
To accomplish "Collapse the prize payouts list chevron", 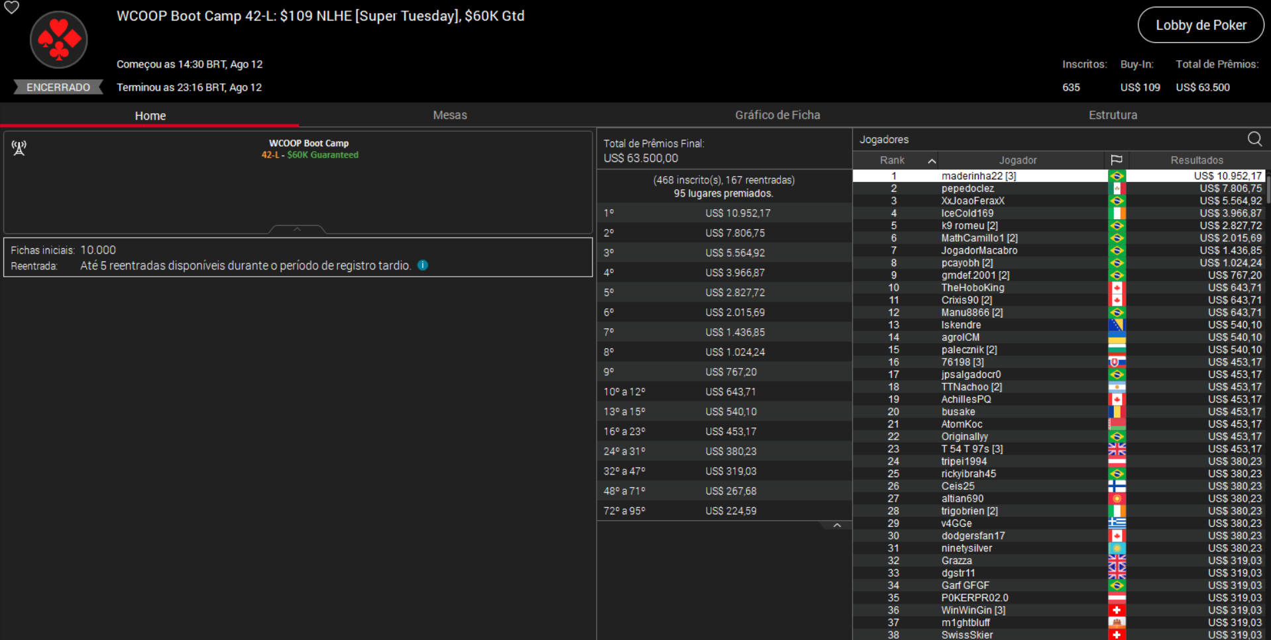I will tap(837, 526).
